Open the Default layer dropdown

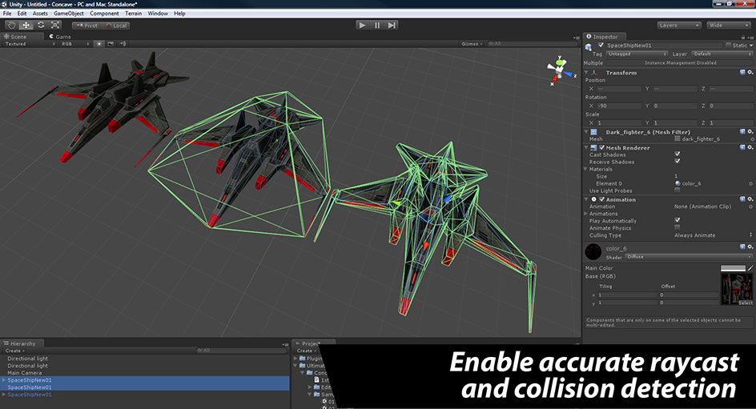click(722, 54)
